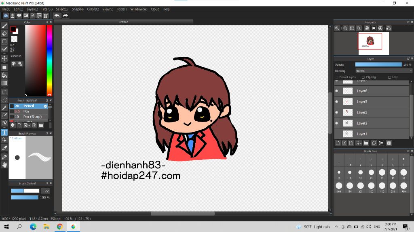Select the Bucket fill tool

coord(4,75)
